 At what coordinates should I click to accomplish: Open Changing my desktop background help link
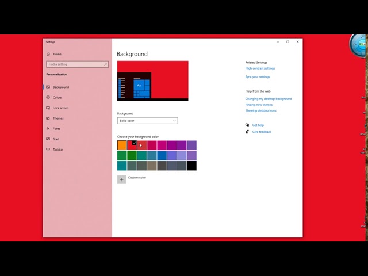click(269, 99)
